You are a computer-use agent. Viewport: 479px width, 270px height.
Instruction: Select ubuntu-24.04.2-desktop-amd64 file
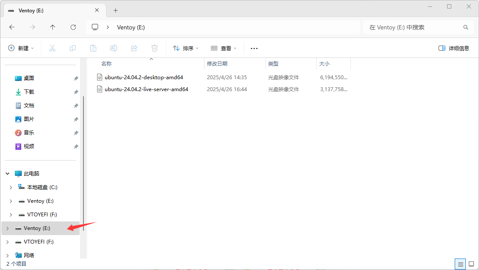click(144, 77)
